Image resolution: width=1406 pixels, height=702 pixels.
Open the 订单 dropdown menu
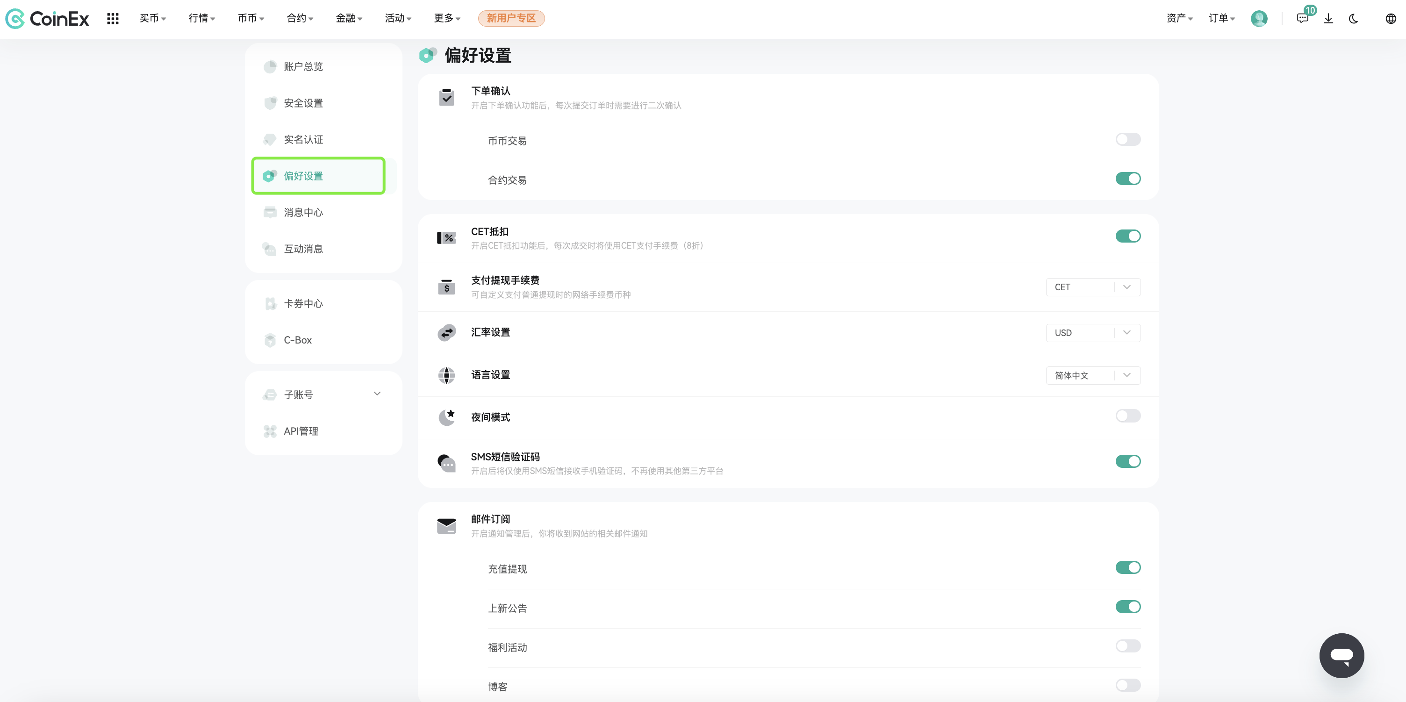click(x=1221, y=19)
